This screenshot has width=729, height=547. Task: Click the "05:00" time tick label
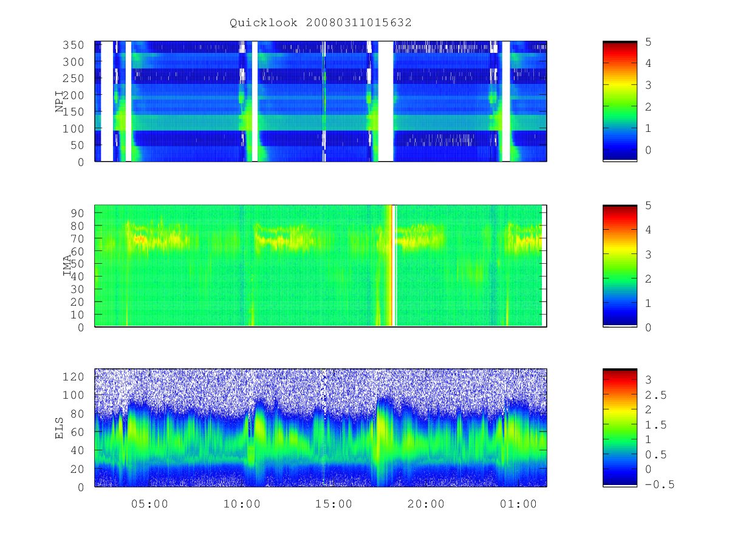click(x=150, y=504)
